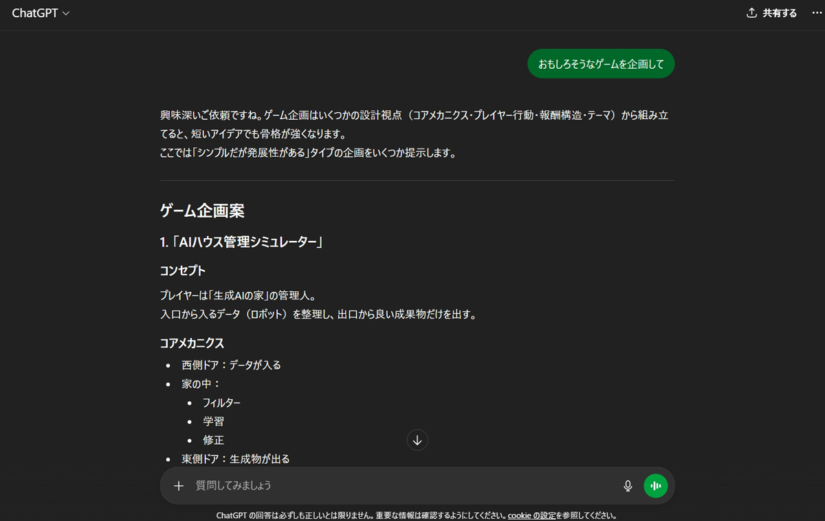Screen dimensions: 825x521
Task: Select the 共有する button label
Action: pyautogui.click(x=780, y=13)
